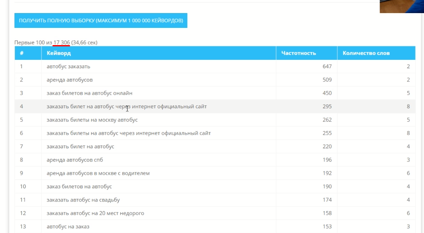The width and height of the screenshot is (424, 233).
Task: Select keyword 'заказать билет на автобус' in row 7
Action: click(x=80, y=147)
